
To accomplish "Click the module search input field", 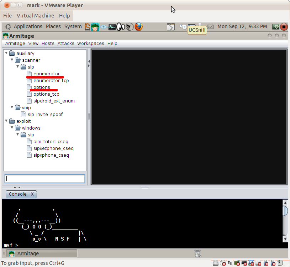I will point(45,179).
